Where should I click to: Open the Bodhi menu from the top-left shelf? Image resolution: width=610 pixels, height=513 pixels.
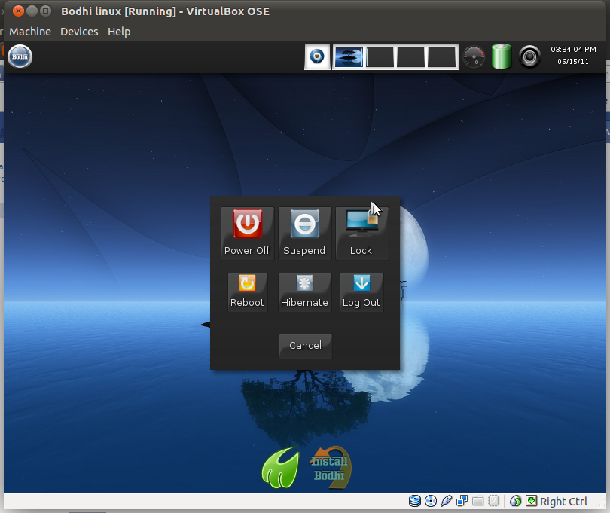tap(20, 56)
